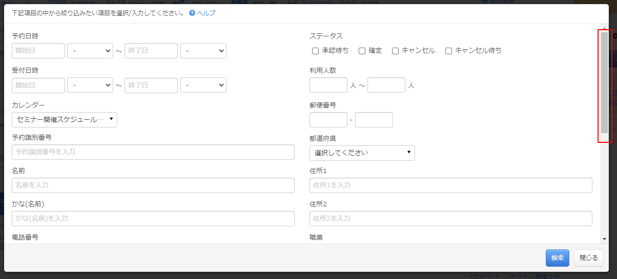The height and width of the screenshot is (279, 617).
Task: Click the 住所1 address input field
Action: 450,185
